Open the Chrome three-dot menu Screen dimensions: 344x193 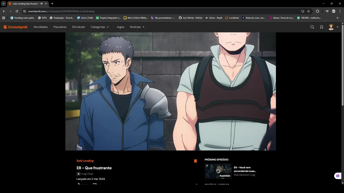340,11
